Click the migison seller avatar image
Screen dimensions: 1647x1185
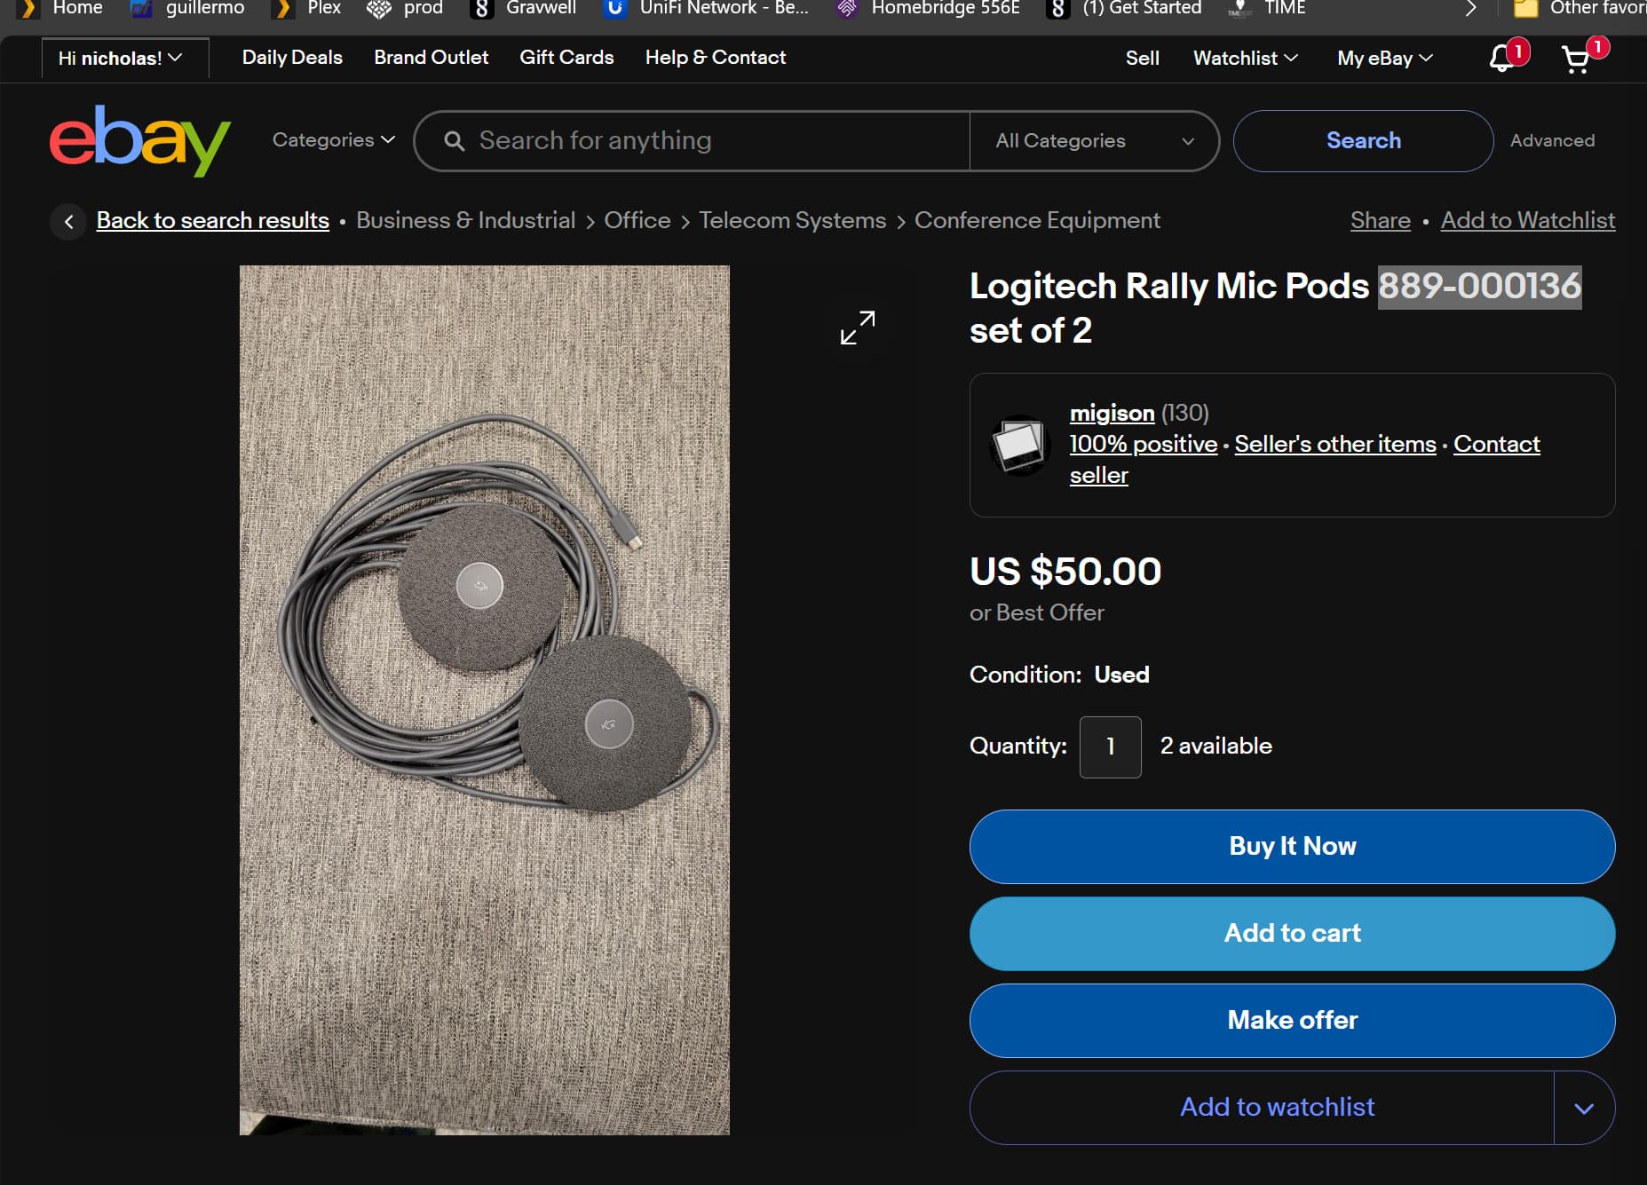[1019, 445]
